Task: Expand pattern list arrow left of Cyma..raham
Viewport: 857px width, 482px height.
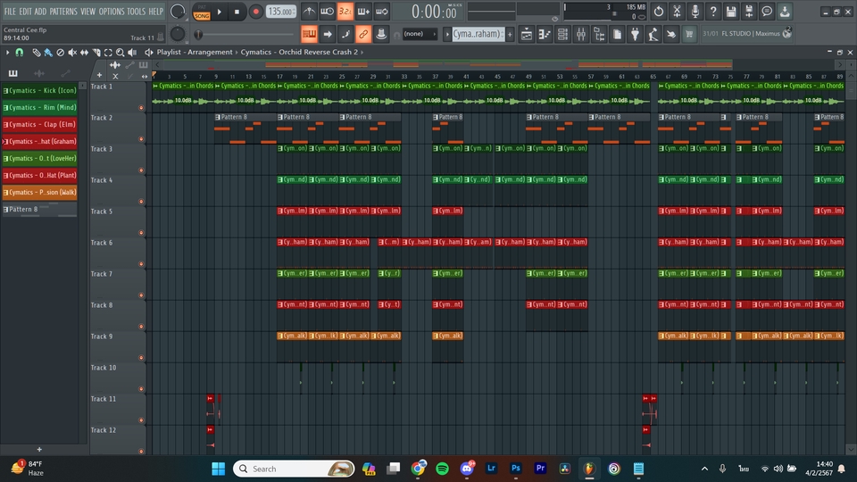Action: pyautogui.click(x=447, y=34)
